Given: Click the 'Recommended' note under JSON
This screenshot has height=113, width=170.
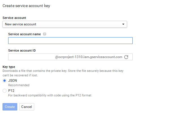Looking at the screenshot, I should tap(19, 85).
